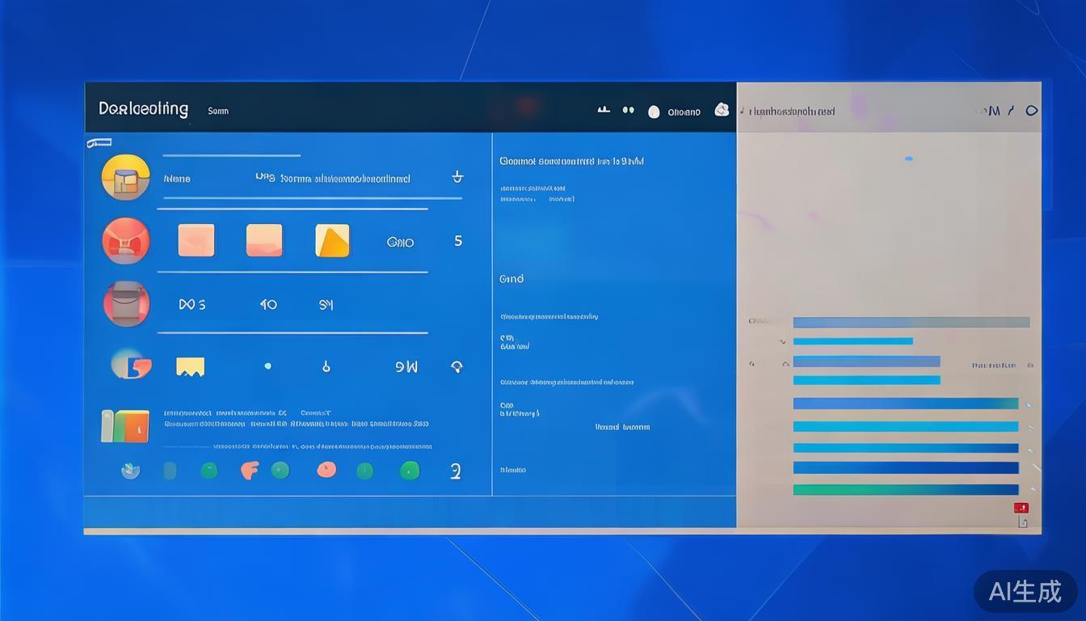Image resolution: width=1086 pixels, height=621 pixels.
Task: Expand the download arrow at first row end
Action: (457, 177)
